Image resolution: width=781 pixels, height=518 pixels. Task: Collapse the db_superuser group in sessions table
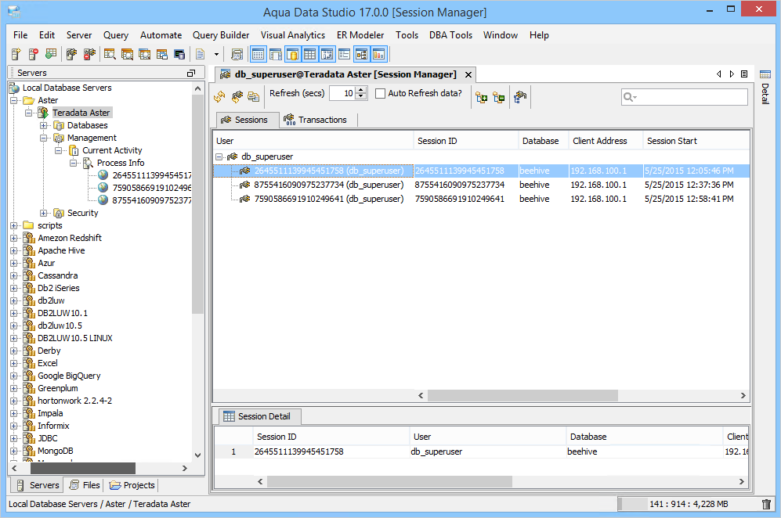[x=219, y=156]
